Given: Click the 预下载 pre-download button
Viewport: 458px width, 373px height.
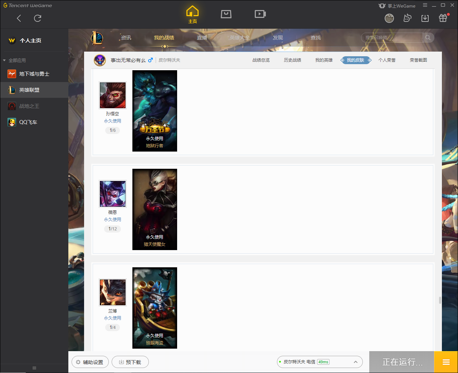Looking at the screenshot, I should click(x=130, y=362).
